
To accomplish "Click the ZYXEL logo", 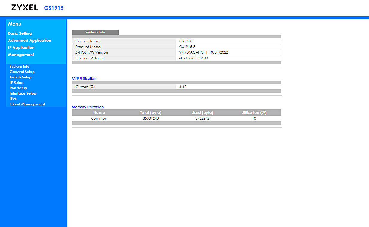I will (x=25, y=8).
